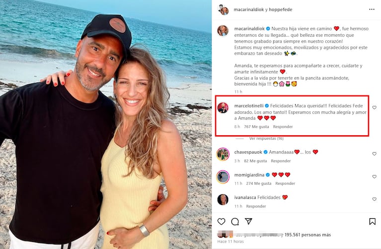
Task: Click the couple's beach photo
Action: click(x=106, y=124)
